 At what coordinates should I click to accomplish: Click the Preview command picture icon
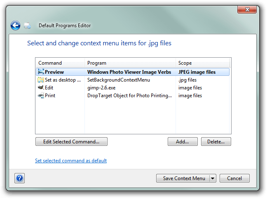[x=41, y=72]
